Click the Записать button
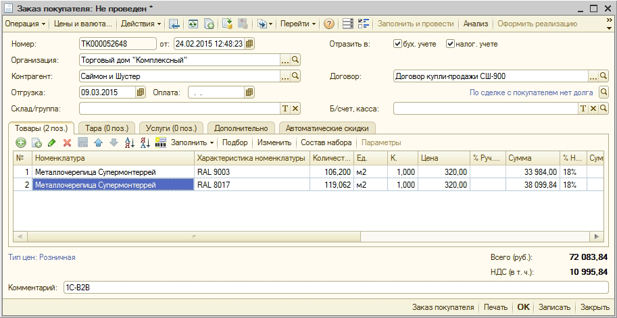The width and height of the screenshot is (617, 318). (x=554, y=307)
